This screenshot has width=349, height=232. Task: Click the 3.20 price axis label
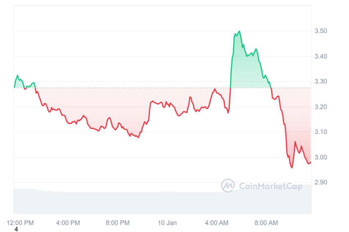tap(321, 107)
